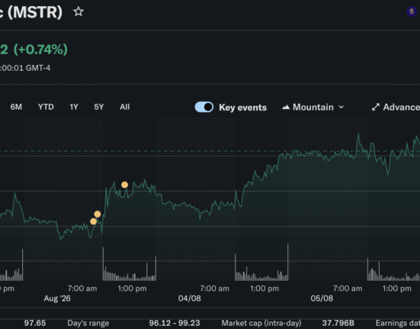Select the YTD time range

click(x=46, y=107)
